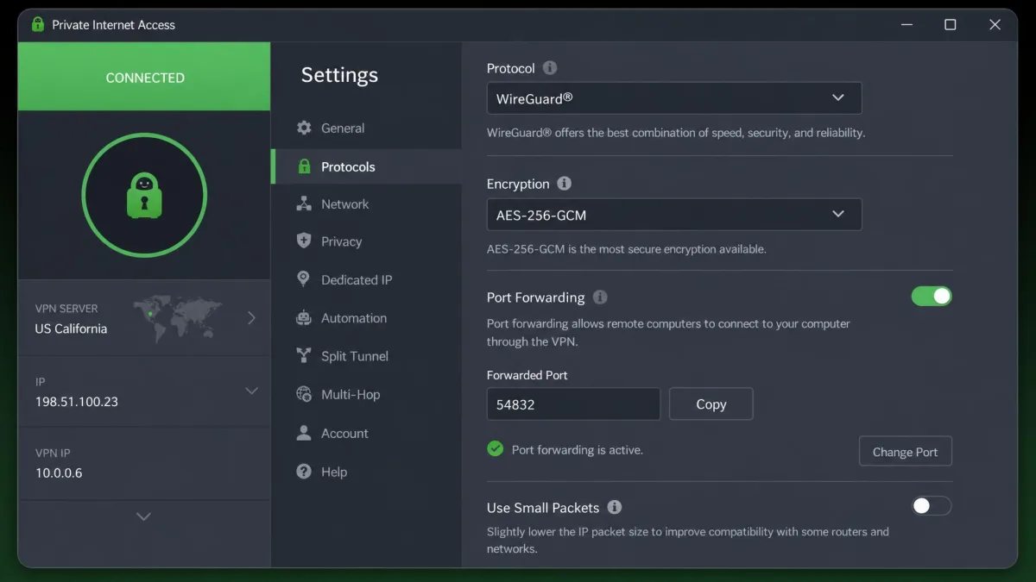The image size is (1036, 582).
Task: Expand the dashboard with bottom chevron
Action: coord(144,516)
